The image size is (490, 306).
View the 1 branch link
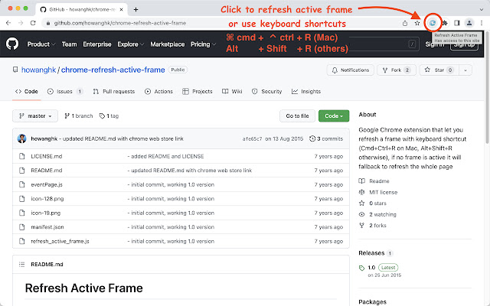coord(78,116)
